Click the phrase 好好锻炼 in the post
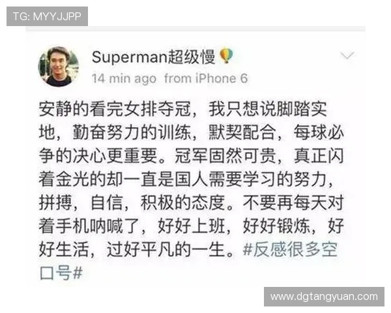The width and height of the screenshot is (391, 313). pyautogui.click(x=276, y=226)
